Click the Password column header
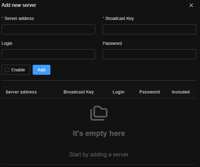Image resolution: width=200 pixels, height=167 pixels. [150, 92]
